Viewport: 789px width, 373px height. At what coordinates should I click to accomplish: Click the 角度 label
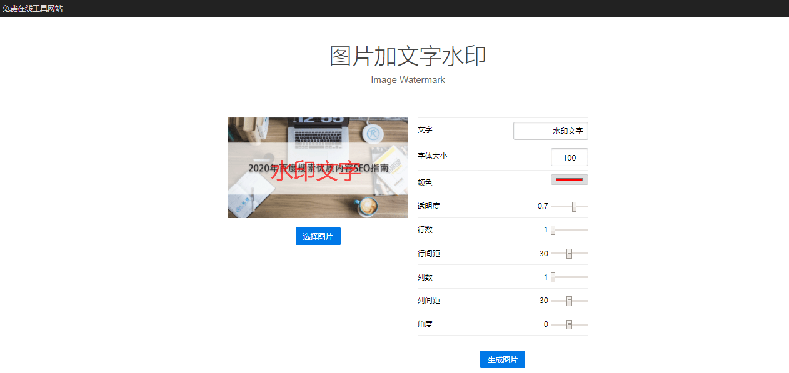tap(425, 324)
